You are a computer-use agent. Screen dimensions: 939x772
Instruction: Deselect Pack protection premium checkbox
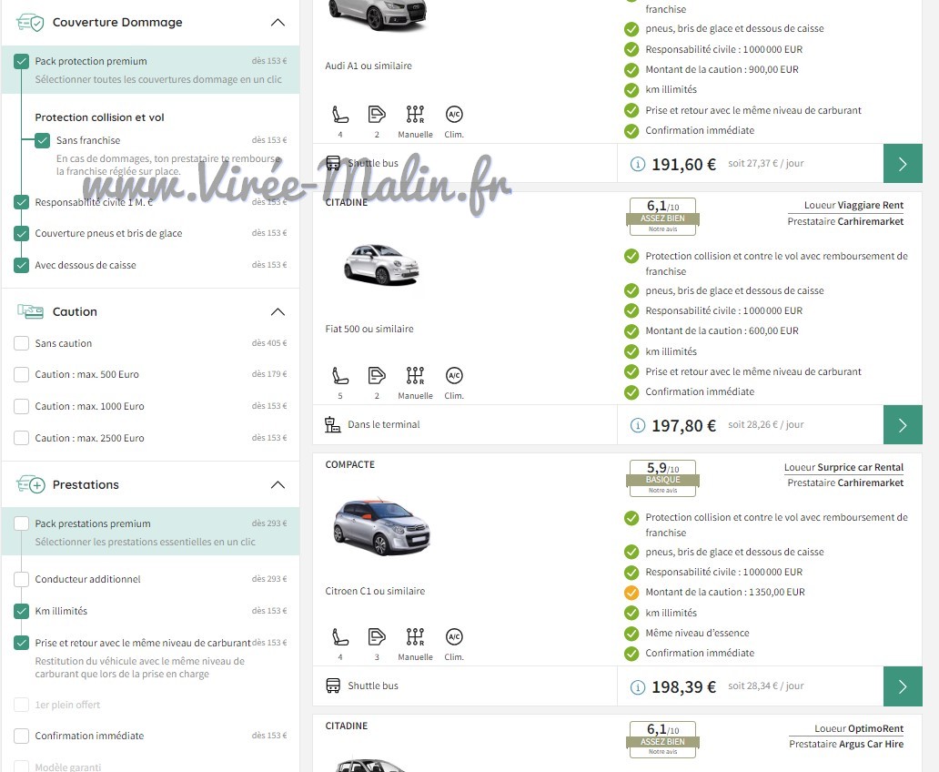coord(22,62)
